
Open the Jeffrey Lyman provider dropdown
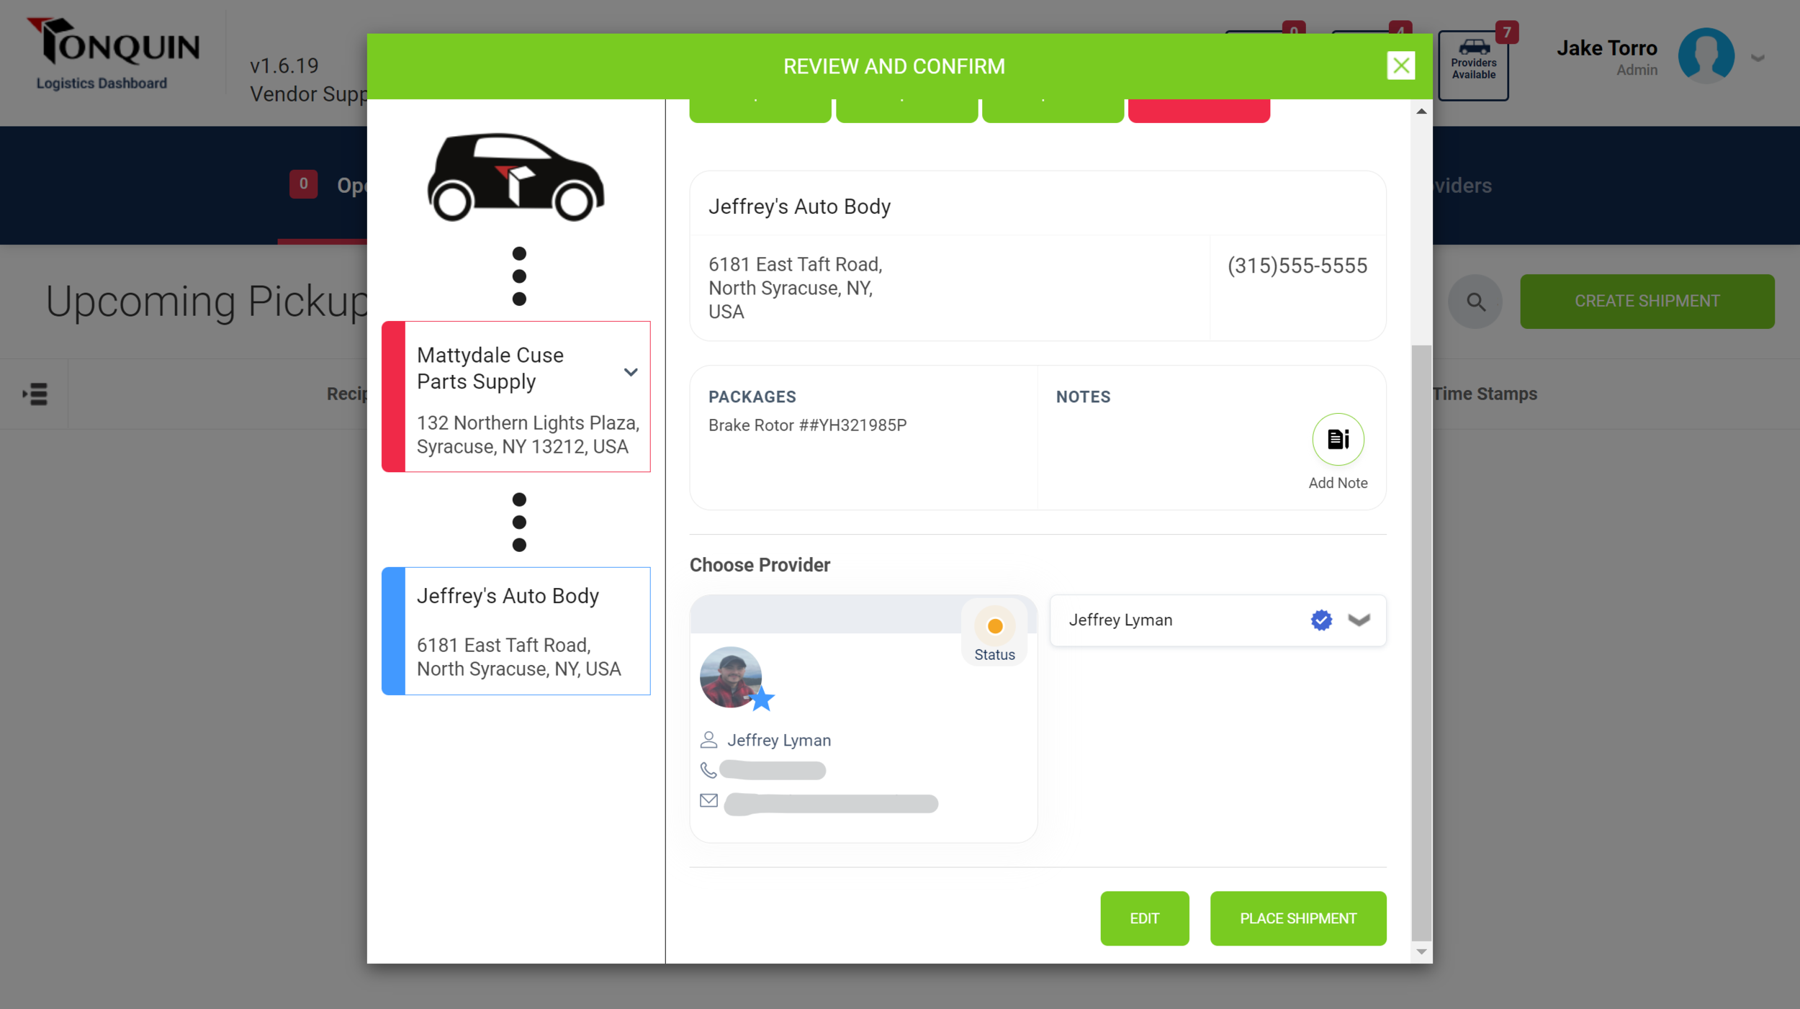click(1358, 620)
